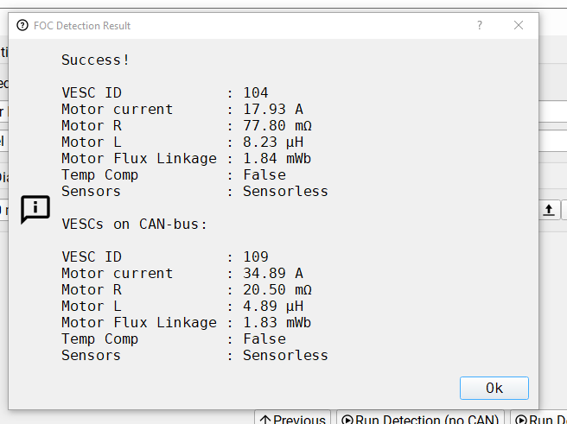The width and height of the screenshot is (567, 424).
Task: Click the Previous button
Action: point(292,418)
